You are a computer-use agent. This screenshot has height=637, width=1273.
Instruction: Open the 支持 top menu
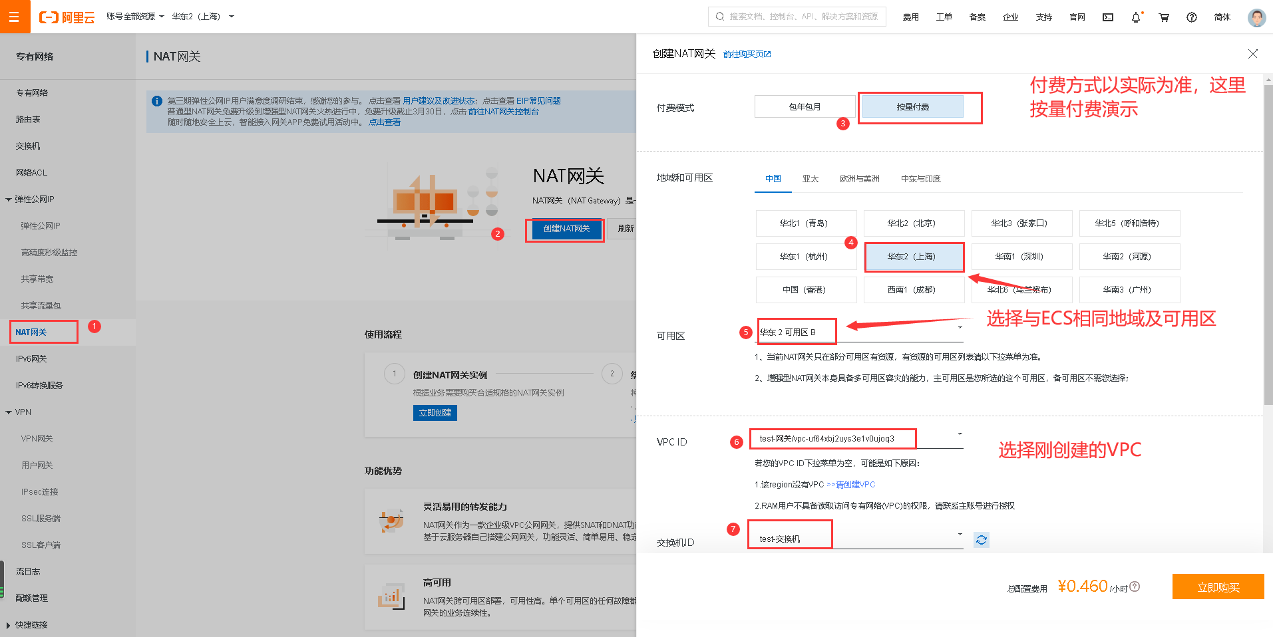(1044, 17)
